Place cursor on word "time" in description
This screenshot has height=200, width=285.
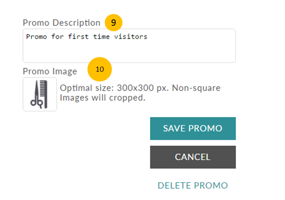click(101, 37)
